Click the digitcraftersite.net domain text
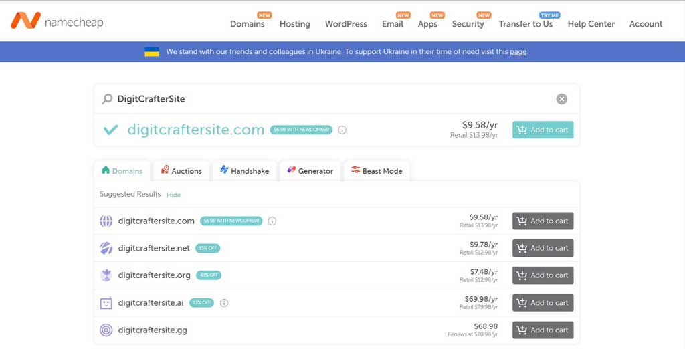This screenshot has width=685, height=349. pyautogui.click(x=154, y=248)
